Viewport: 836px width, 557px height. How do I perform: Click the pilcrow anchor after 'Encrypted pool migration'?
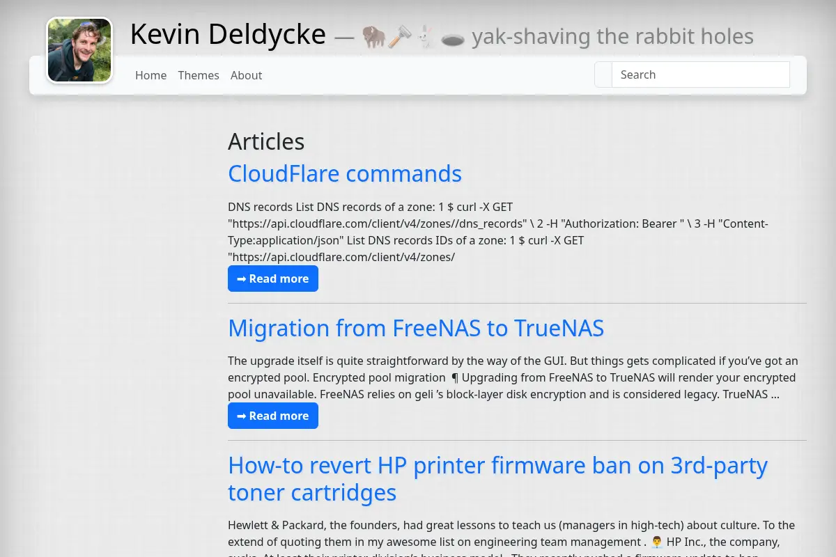click(x=455, y=377)
